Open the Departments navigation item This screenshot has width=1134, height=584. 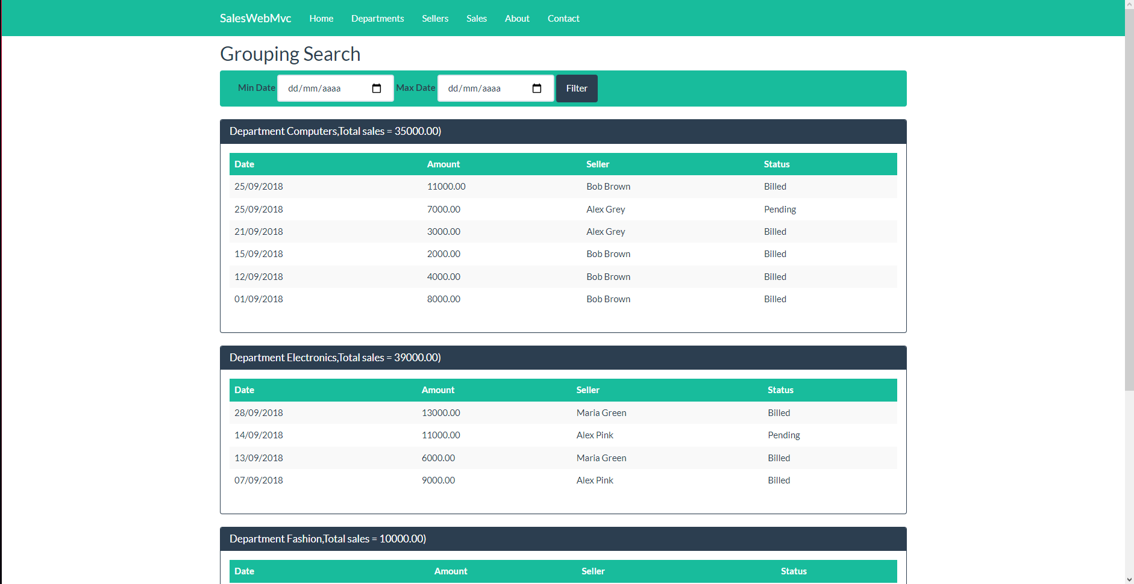(x=377, y=18)
